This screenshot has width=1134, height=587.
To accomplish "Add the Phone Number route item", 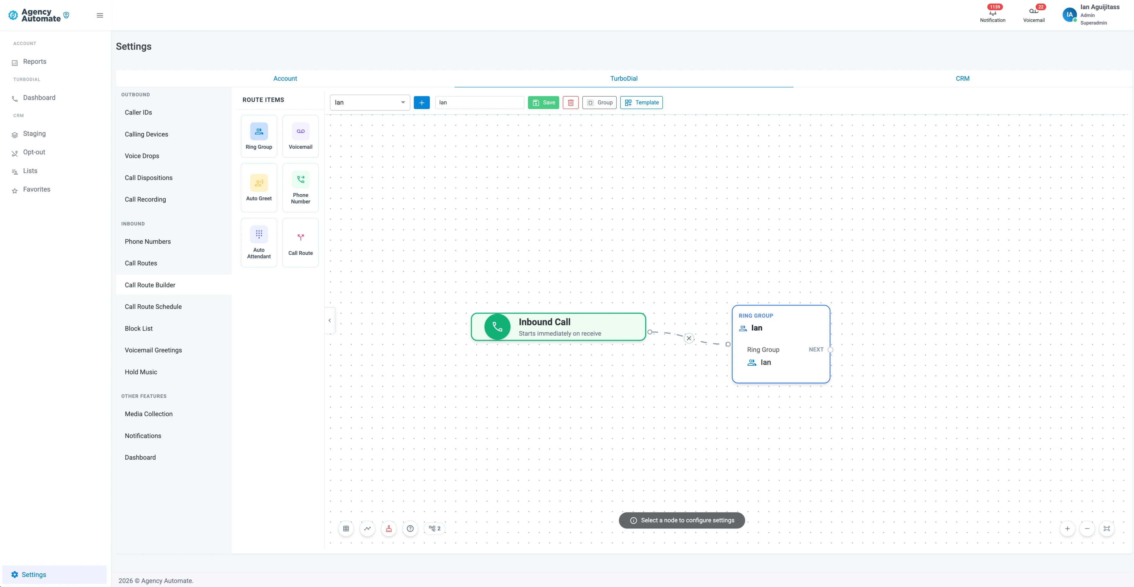I will [301, 188].
